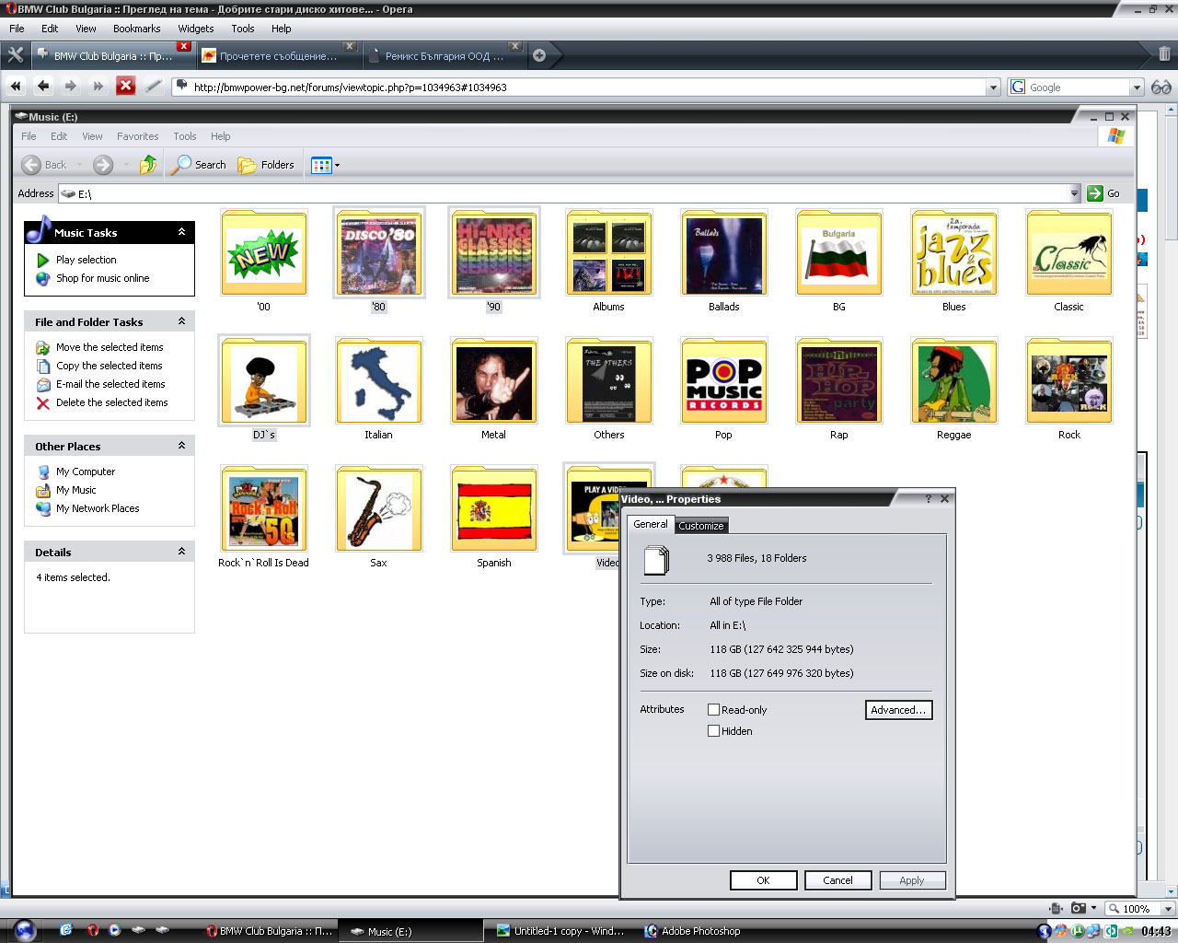
Task: Switch to Untitled-1 copy taskbar button
Action: (561, 931)
